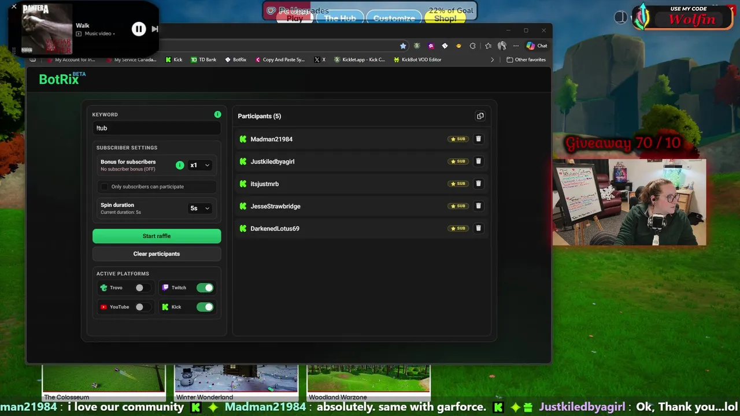Click the YouTube platform icon
740x416 pixels.
tap(103, 307)
